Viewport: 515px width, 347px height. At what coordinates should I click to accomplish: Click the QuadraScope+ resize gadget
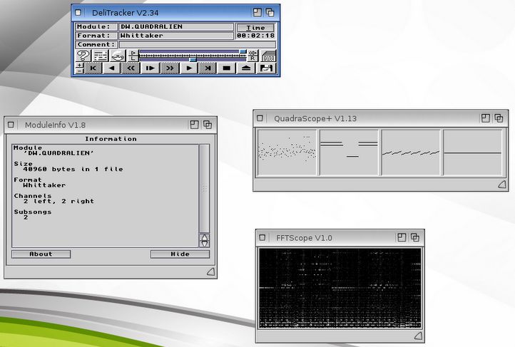(502, 185)
